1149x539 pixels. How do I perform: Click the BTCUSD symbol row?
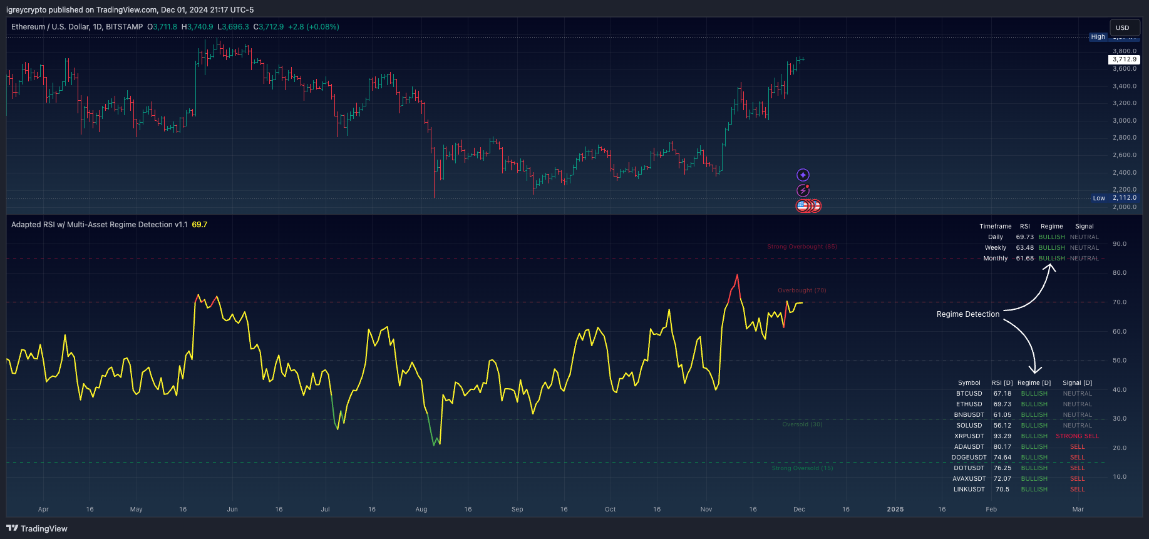(969, 394)
